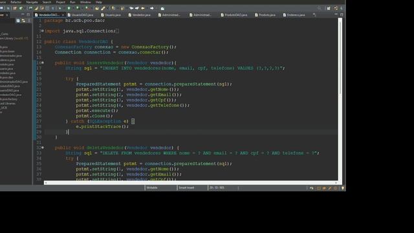
Task: Click the Open Type folder icon
Action: (x=97, y=8)
